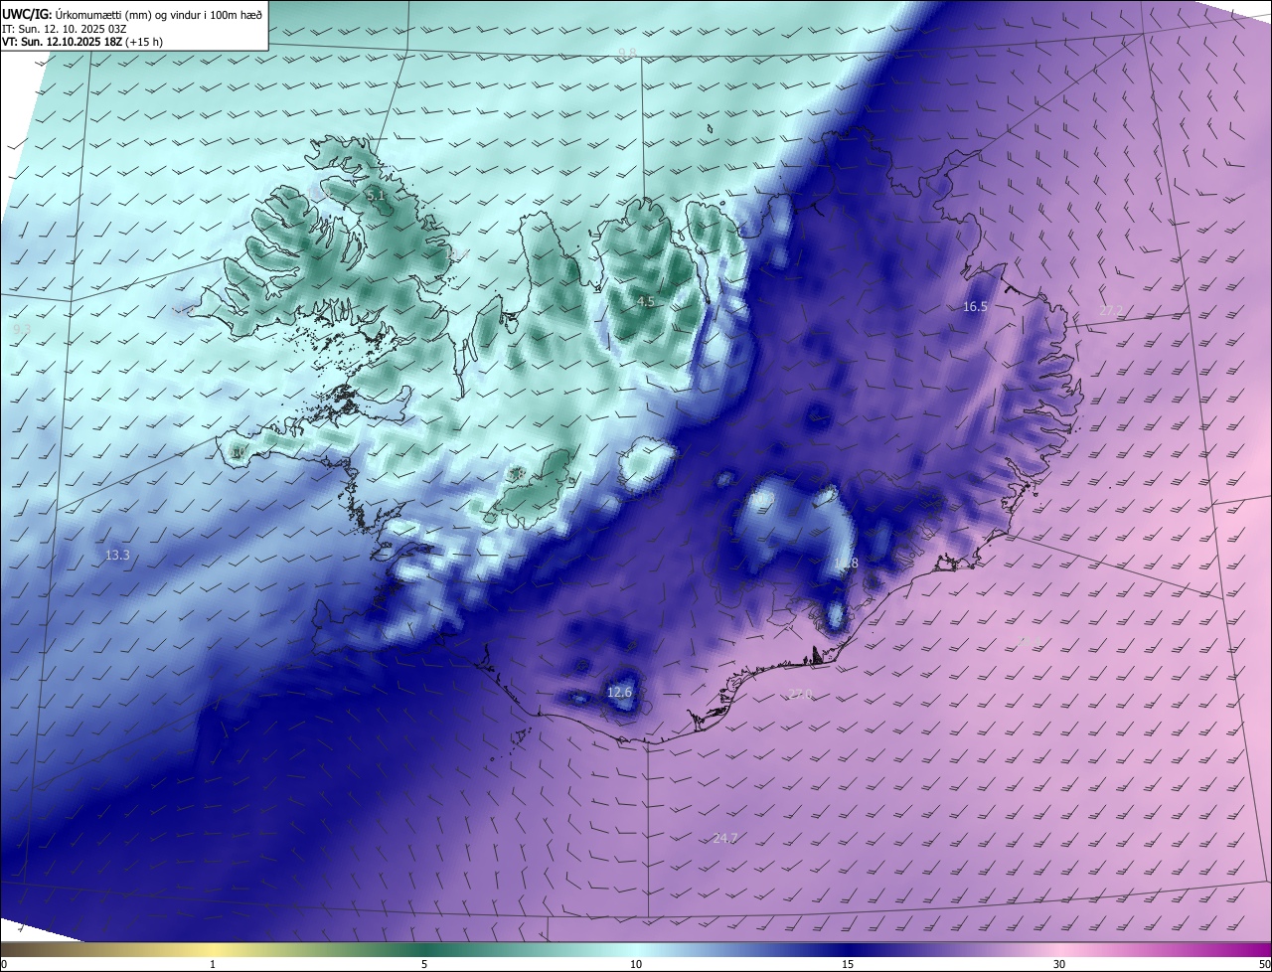The width and height of the screenshot is (1272, 972).
Task: Pick the dark green colorbar shade above 5
Action: [x=424, y=950]
